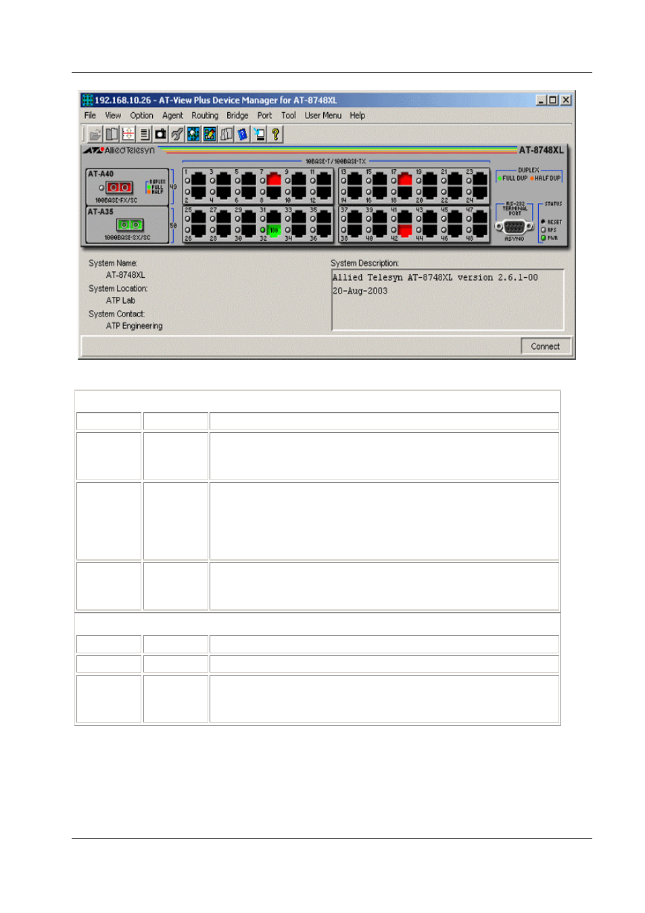Click the PWR green status LED
Viewport: 645px width, 913px height.
pos(543,238)
